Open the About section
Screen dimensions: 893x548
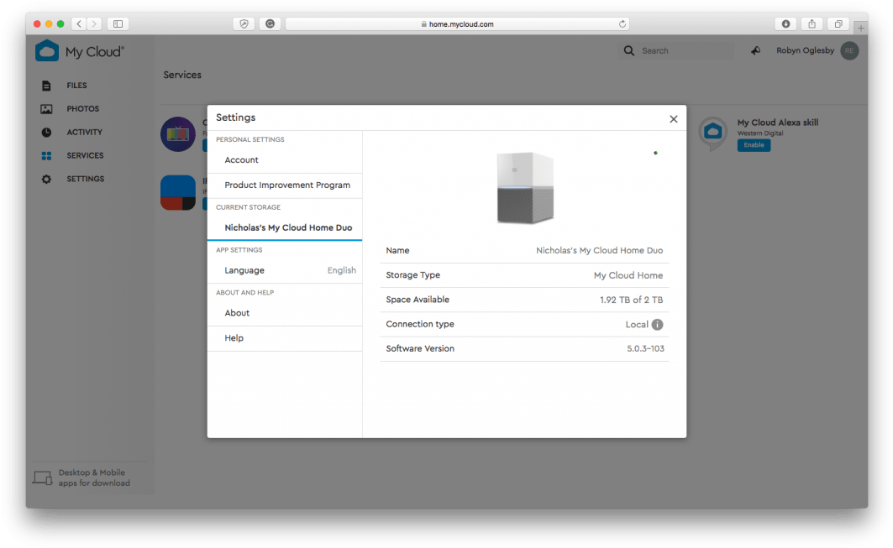285,313
